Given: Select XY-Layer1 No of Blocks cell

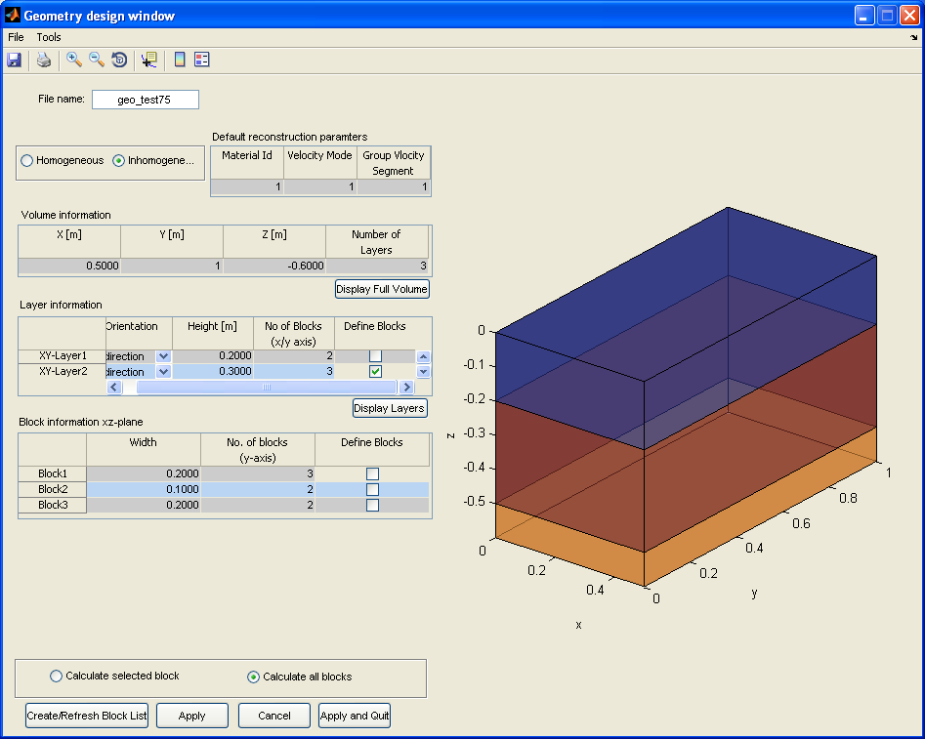Looking at the screenshot, I should tap(294, 355).
